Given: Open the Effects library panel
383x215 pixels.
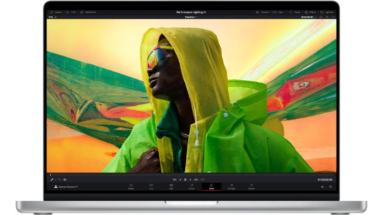Looking at the screenshot, I should tap(310, 12).
